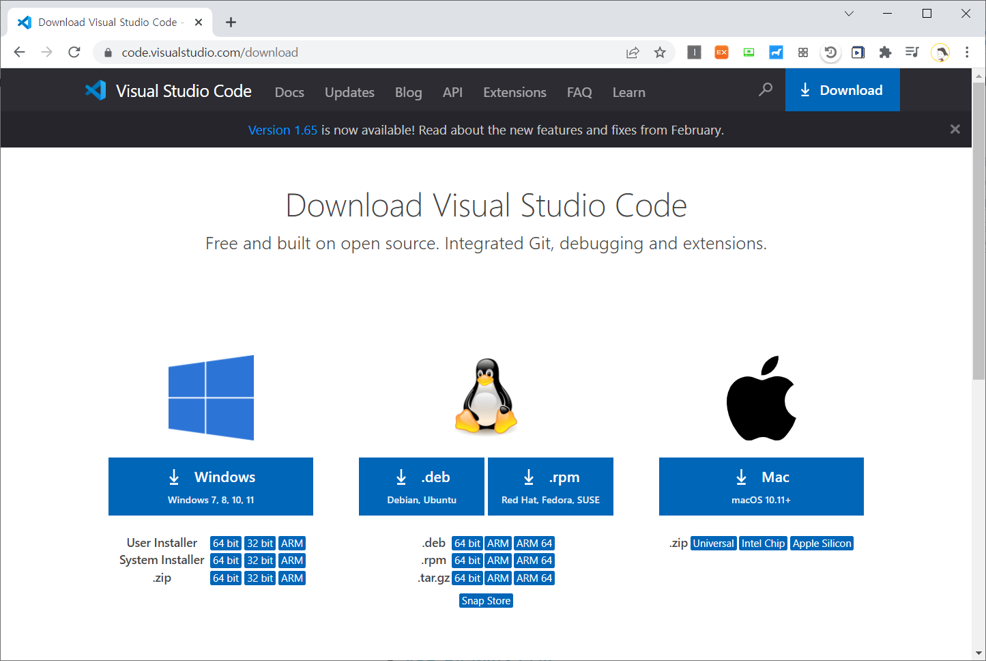This screenshot has height=661, width=986.
Task: Navigate to Extensions in navbar
Action: tap(514, 92)
